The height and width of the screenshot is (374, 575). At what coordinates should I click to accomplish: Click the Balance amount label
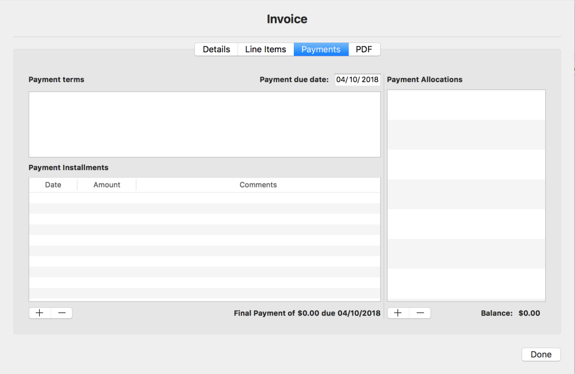click(x=511, y=313)
